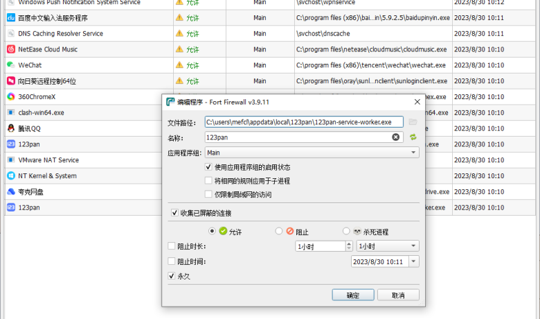Screen dimensions: 540x319
Task: Decrease block duration with spinner down arrow
Action: coord(349,249)
